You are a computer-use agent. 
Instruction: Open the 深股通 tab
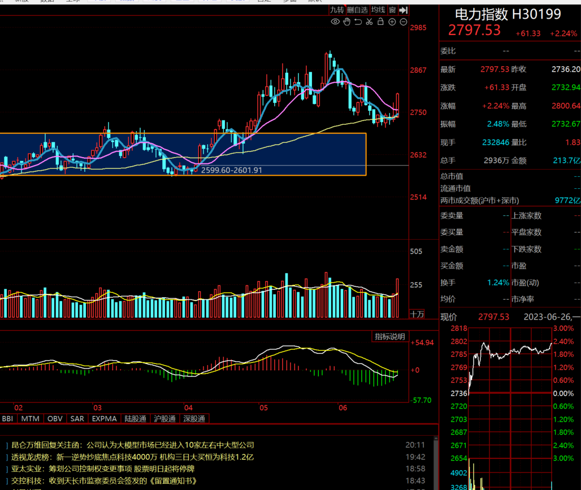coord(194,418)
